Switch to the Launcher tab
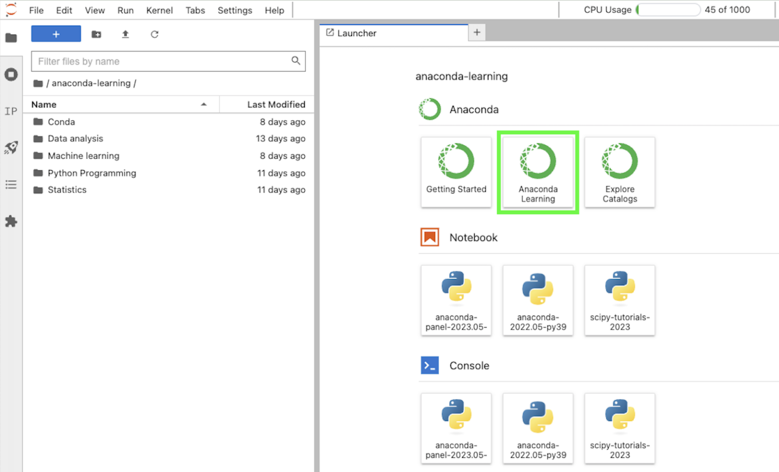779x472 pixels. pos(357,33)
